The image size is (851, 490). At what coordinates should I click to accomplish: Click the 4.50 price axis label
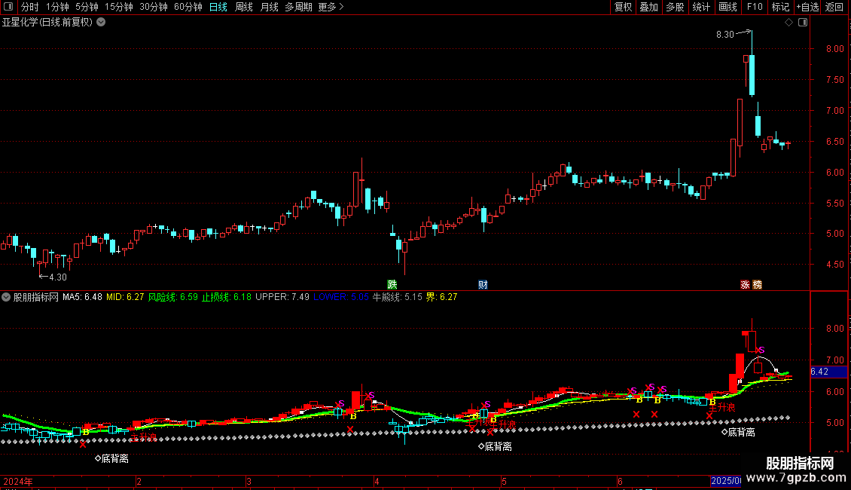(834, 265)
